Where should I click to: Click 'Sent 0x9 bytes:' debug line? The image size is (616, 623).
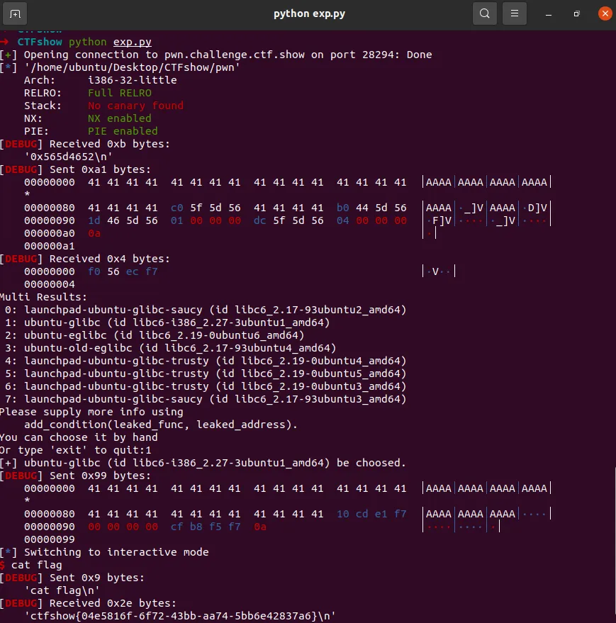pyautogui.click(x=72, y=578)
